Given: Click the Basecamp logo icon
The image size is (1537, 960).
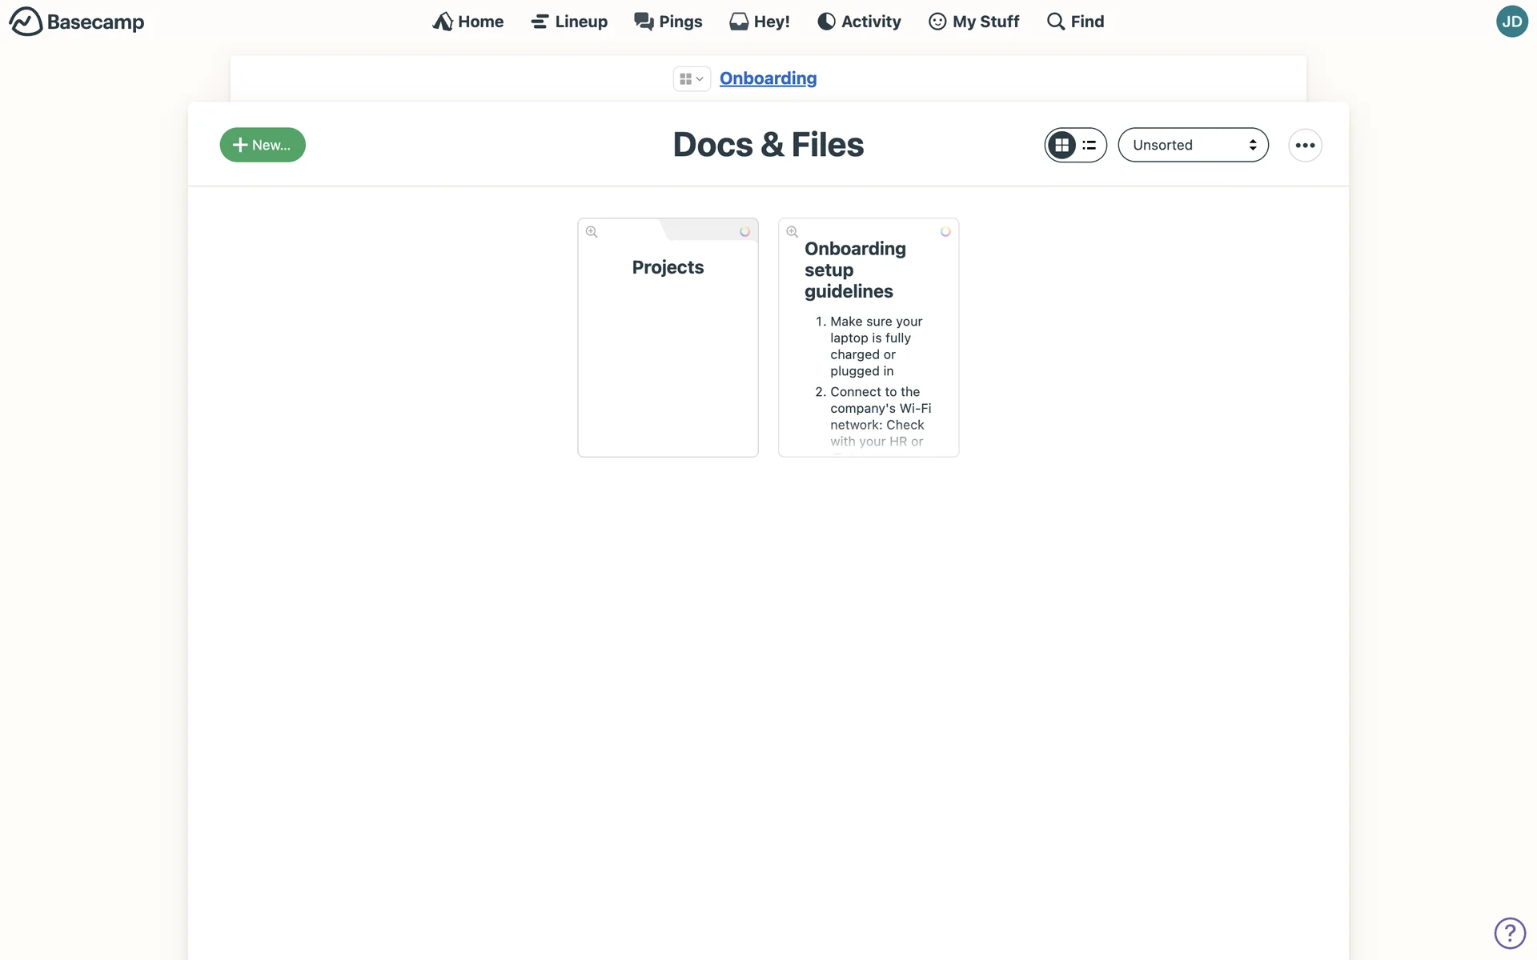Looking at the screenshot, I should 26,22.
